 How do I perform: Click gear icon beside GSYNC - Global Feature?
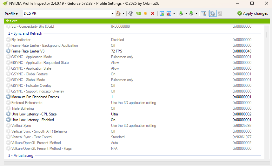tap(8, 74)
